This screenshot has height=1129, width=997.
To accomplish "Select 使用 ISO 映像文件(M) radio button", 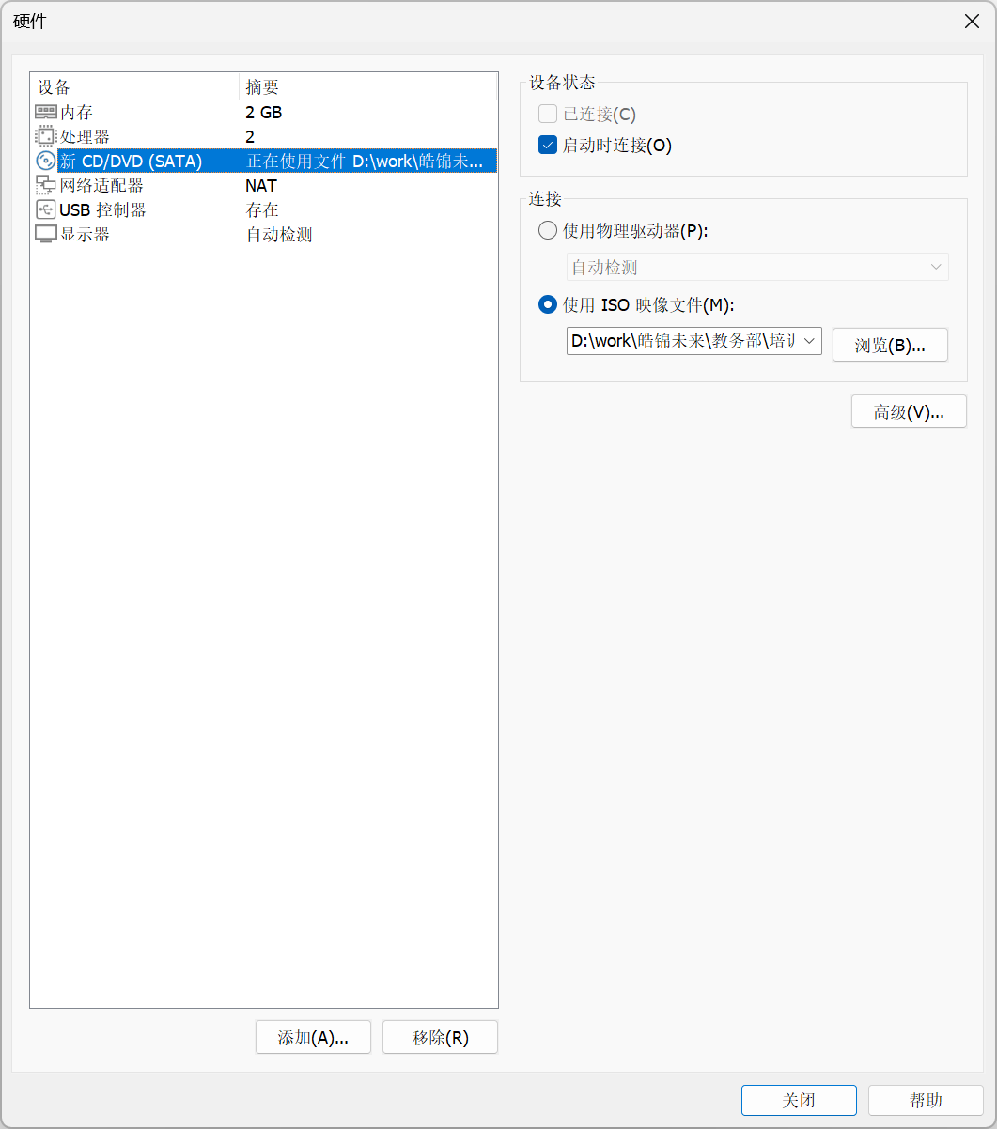I will point(548,305).
